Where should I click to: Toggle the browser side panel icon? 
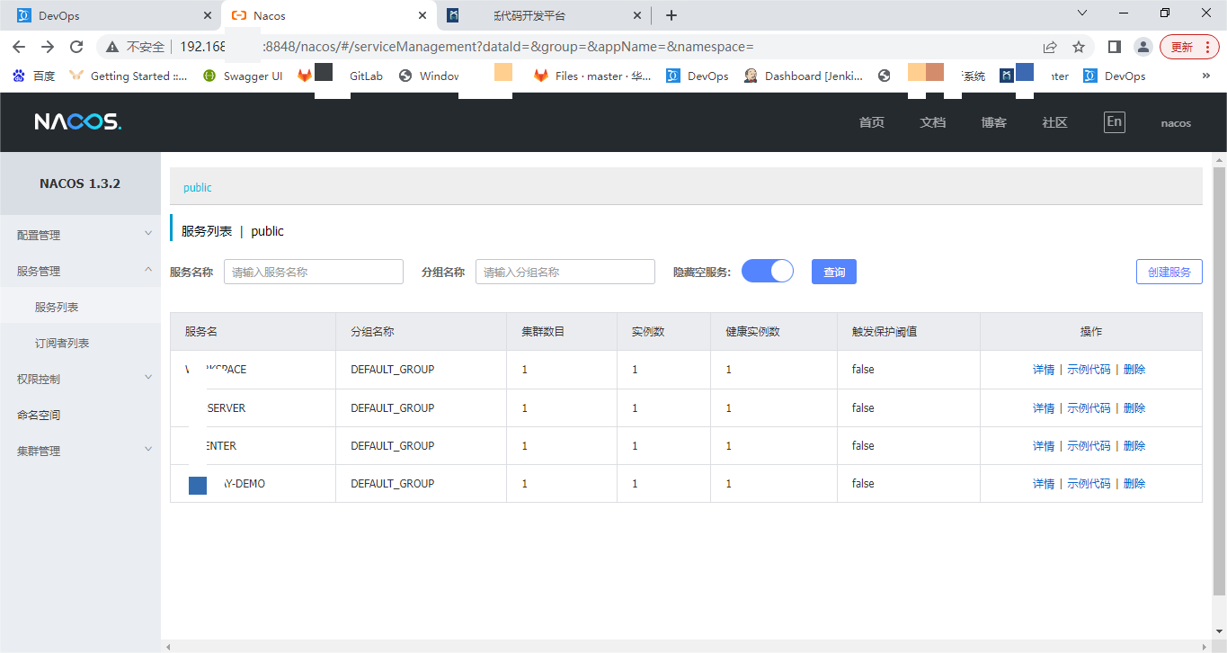1114,47
